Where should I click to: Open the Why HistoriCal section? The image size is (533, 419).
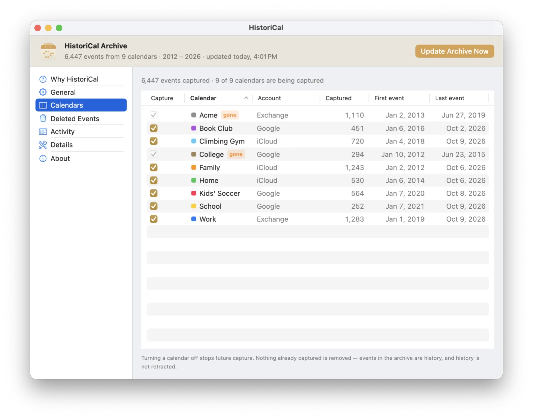coord(81,79)
